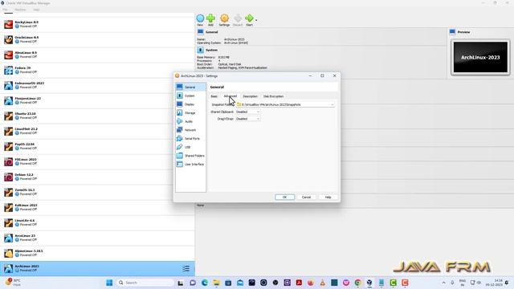Image resolution: width=514 pixels, height=289 pixels.
Task: Open the weather widget on the taskbar
Action: [x=13, y=283]
